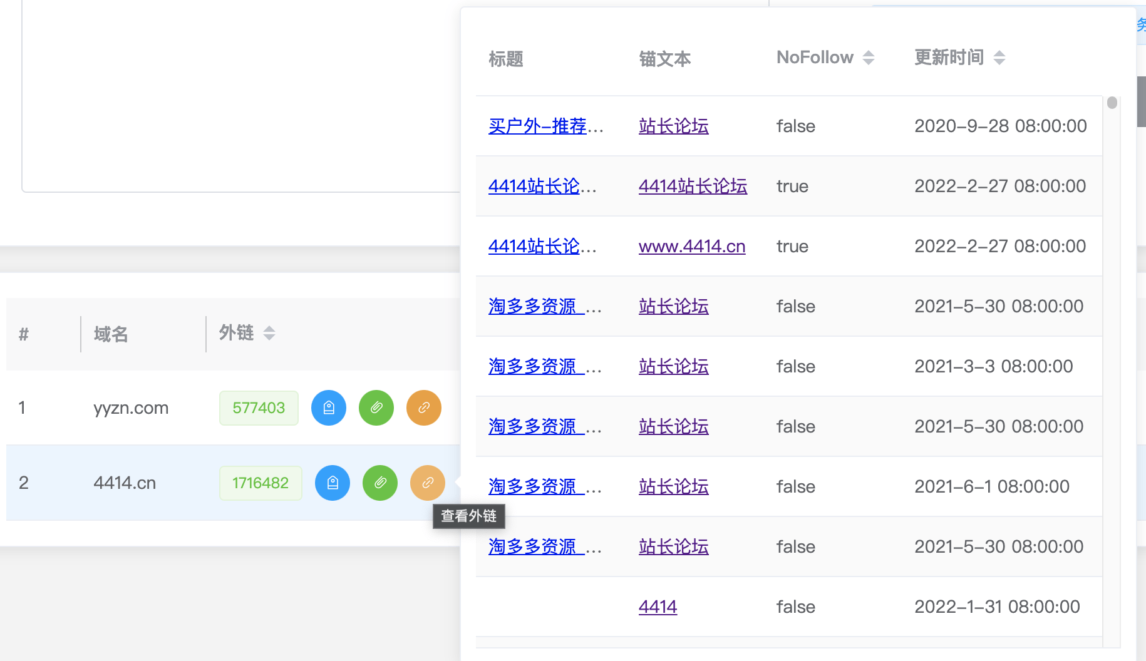Click the blue icon in the yyzn.com row

coord(329,408)
